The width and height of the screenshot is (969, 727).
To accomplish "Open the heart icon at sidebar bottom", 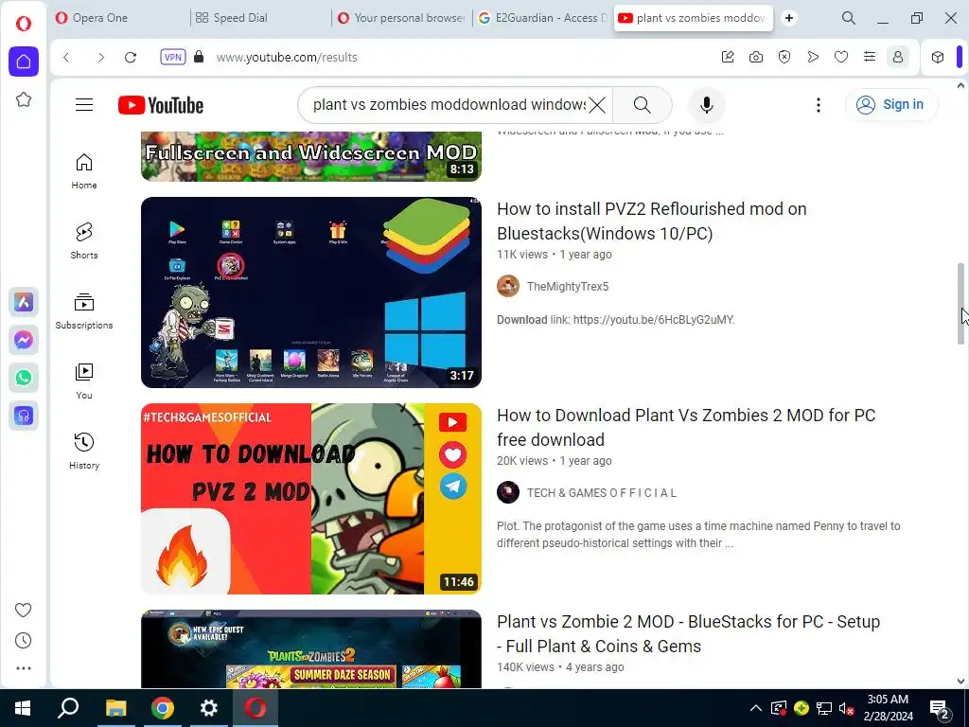I will point(24,611).
